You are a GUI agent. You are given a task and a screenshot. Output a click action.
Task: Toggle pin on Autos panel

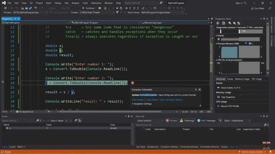coord(129,116)
